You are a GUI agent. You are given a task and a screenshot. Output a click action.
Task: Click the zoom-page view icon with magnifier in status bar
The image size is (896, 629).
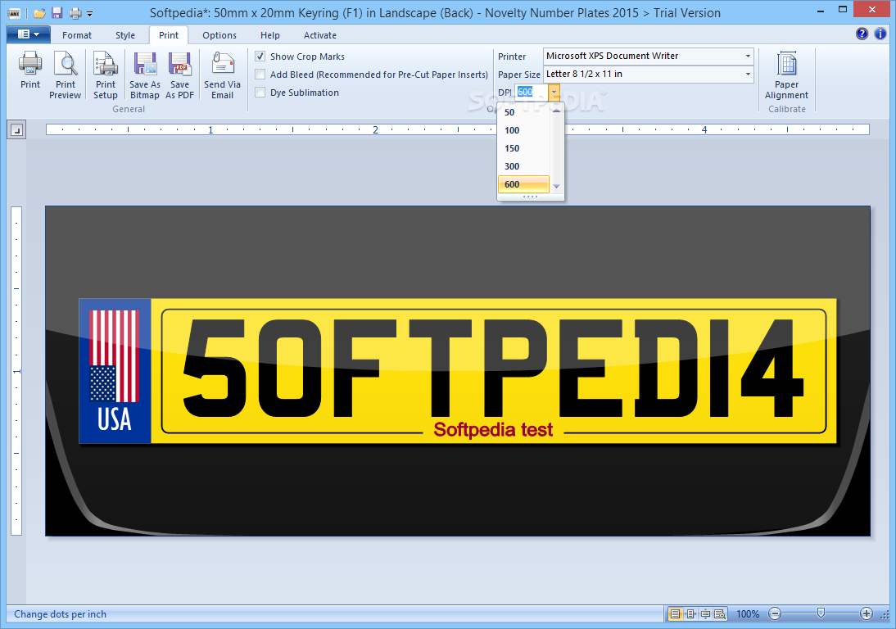[x=719, y=614]
